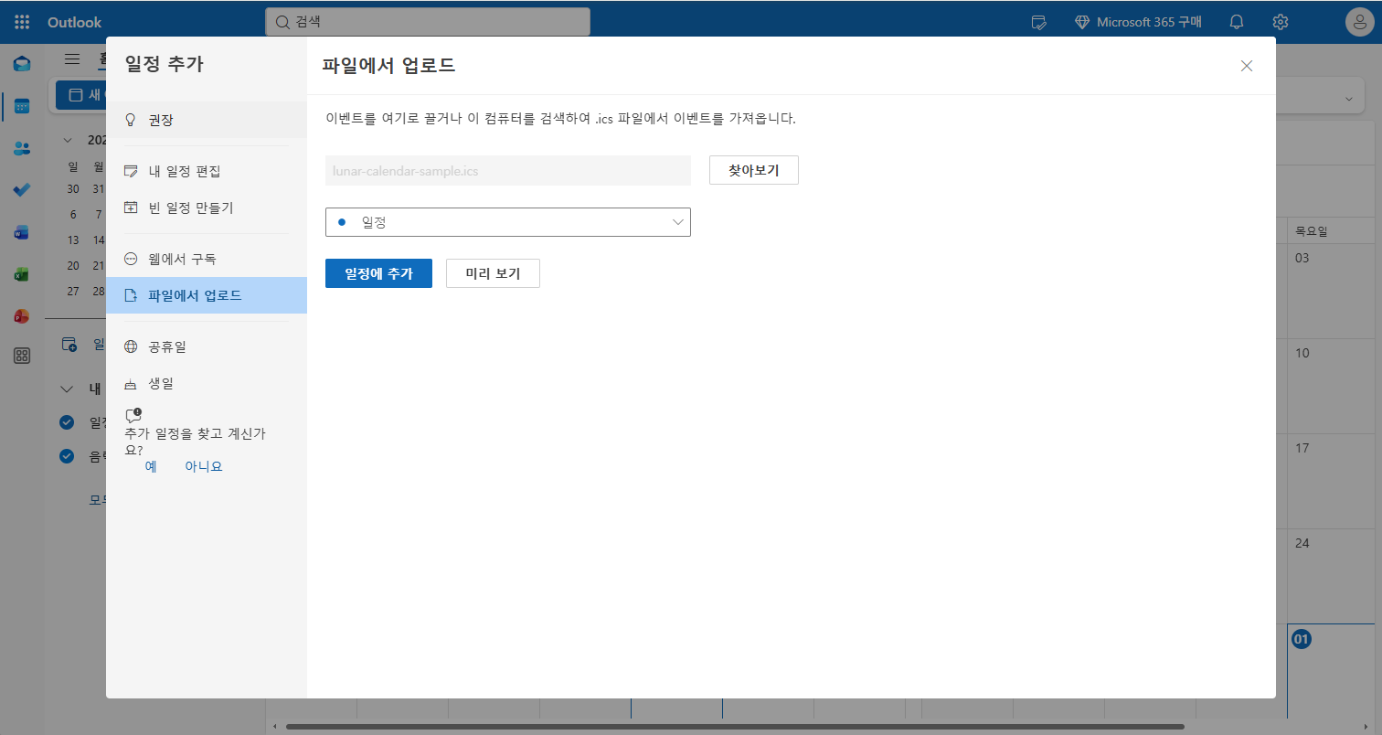Select 생일 option
The image size is (1382, 735).
tap(207, 383)
